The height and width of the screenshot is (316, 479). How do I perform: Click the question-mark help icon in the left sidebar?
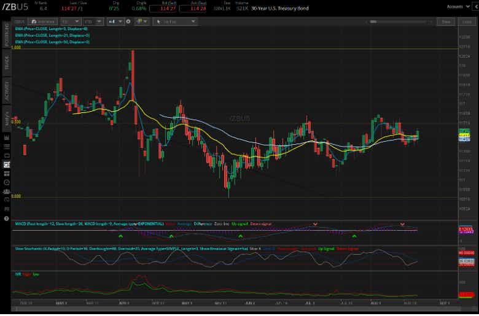pos(6,218)
